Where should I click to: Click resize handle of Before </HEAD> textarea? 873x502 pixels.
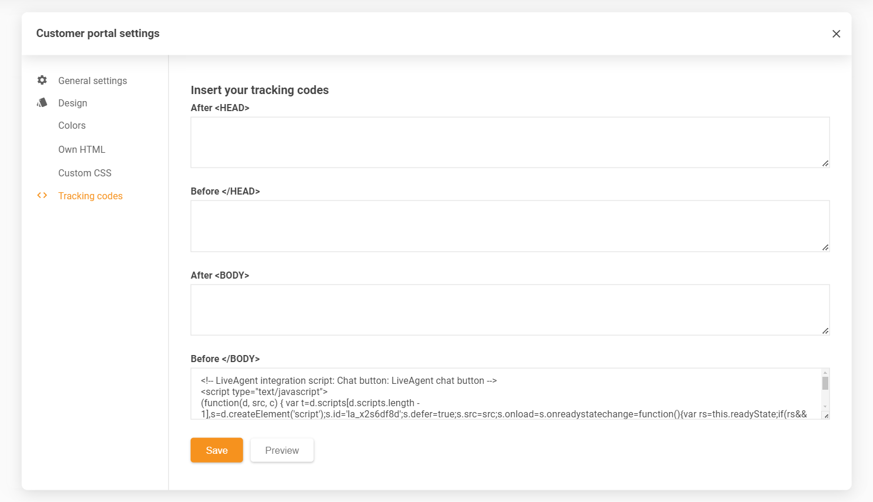pyautogui.click(x=825, y=247)
